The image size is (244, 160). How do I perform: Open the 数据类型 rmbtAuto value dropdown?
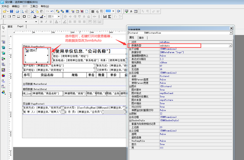(x=230, y=45)
